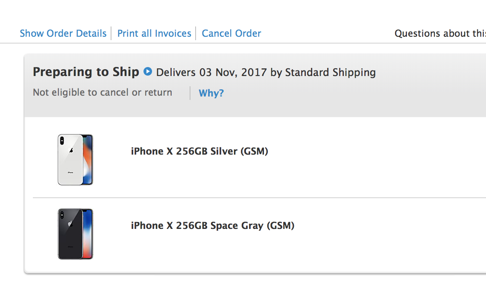Choose the Cancel Order link
This screenshot has width=486, height=287.
[x=231, y=33]
